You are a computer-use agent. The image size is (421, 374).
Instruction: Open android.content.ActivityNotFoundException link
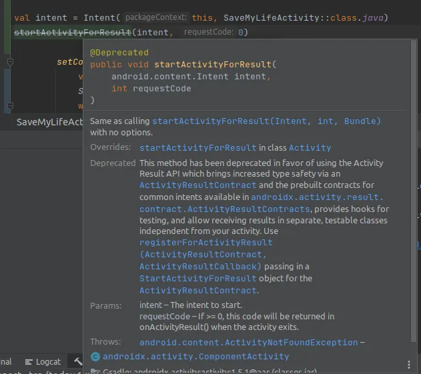pyautogui.click(x=249, y=343)
